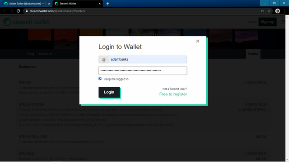Click the steemit wallet logo
289x162 pixels.
[x=26, y=22]
